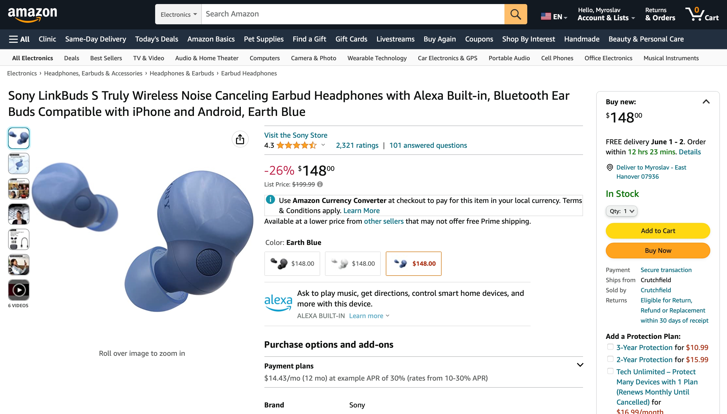727x414 pixels.
Task: Click the delivery location pin icon
Action: click(610, 167)
